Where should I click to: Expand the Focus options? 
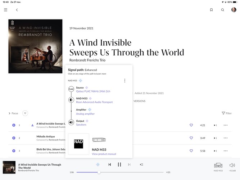(13, 113)
